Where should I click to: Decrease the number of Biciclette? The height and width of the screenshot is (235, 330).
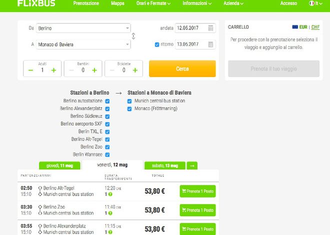click(112, 70)
